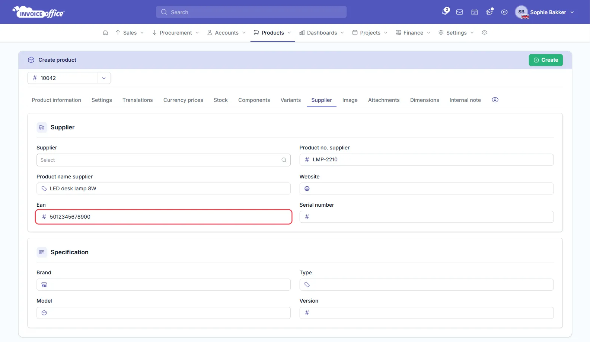Switch to Image tab

pos(350,100)
